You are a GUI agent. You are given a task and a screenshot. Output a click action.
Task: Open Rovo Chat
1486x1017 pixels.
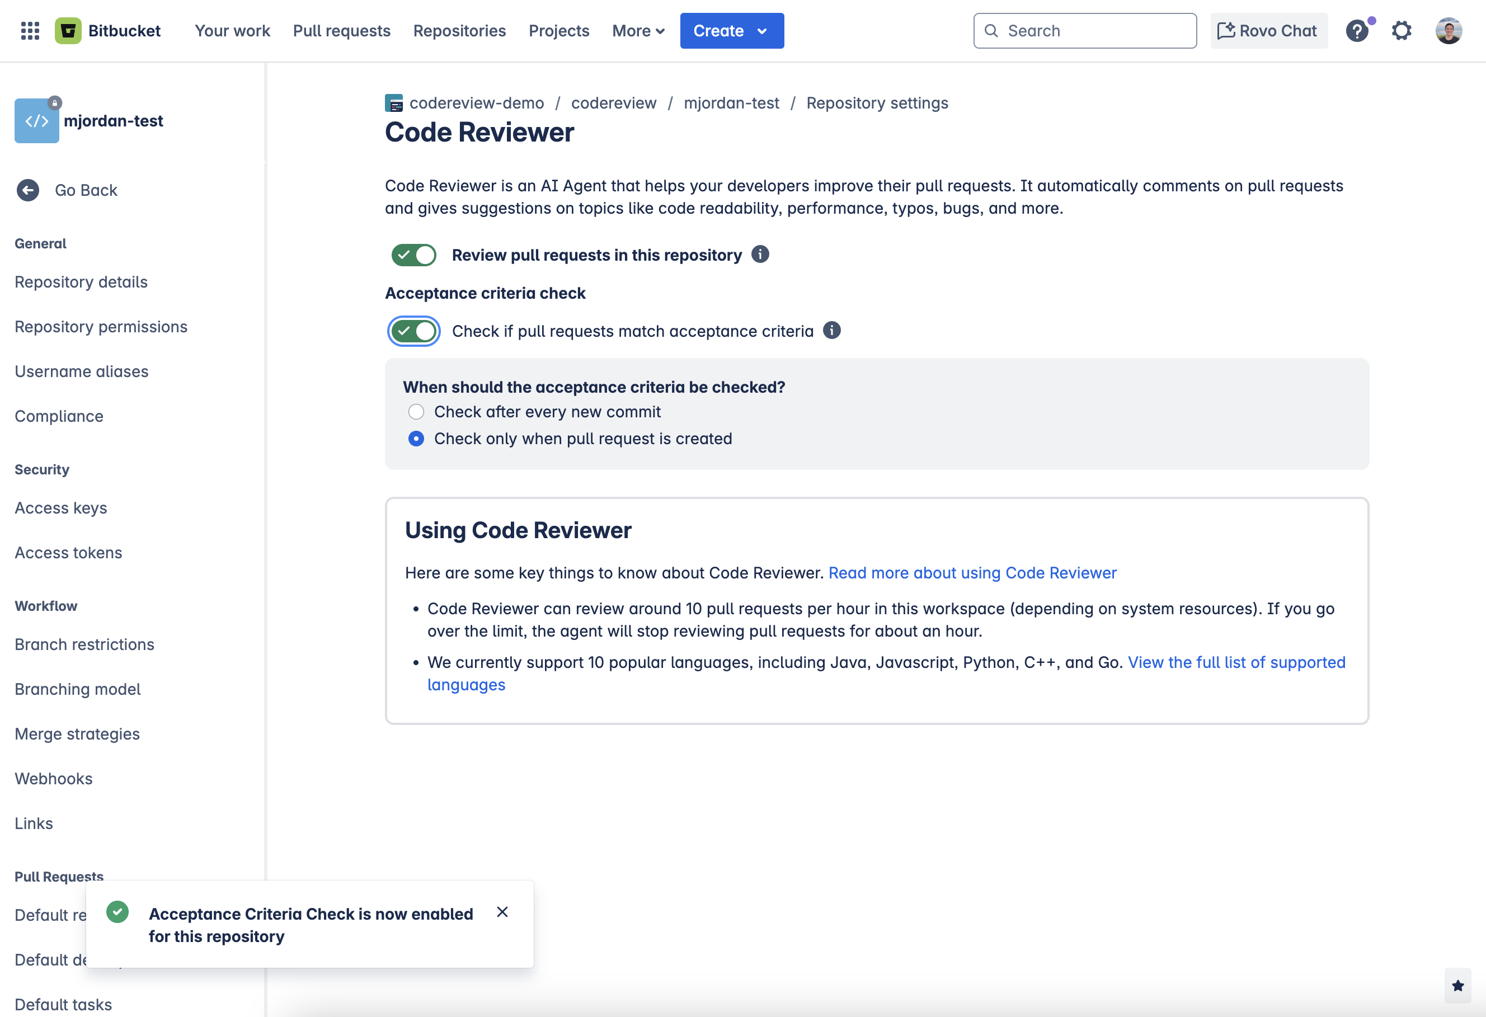(x=1268, y=30)
